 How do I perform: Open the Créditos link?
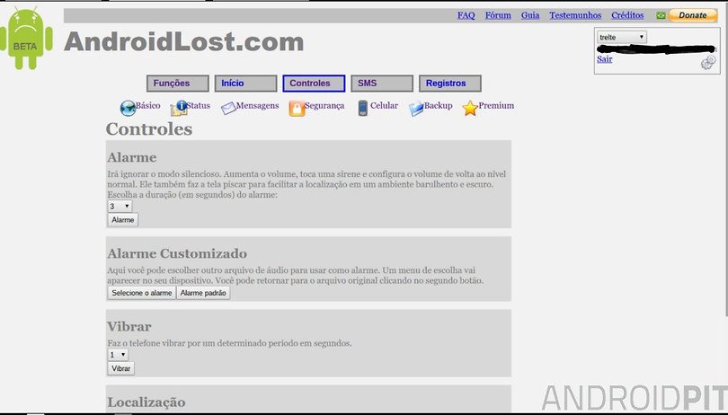pos(627,15)
